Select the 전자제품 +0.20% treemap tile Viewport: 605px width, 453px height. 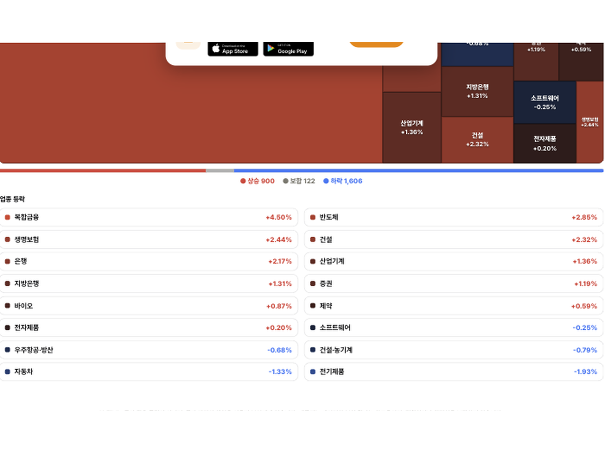tap(545, 144)
